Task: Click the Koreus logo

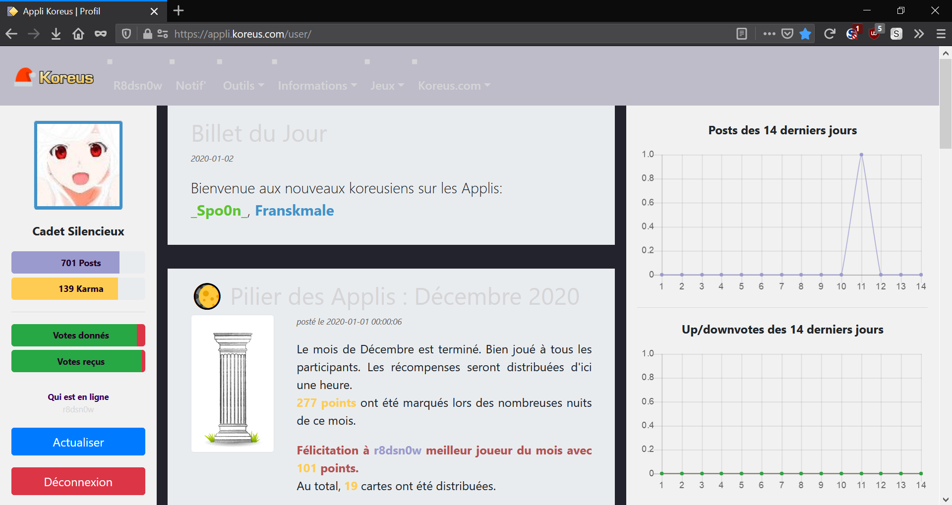Action: click(x=55, y=77)
